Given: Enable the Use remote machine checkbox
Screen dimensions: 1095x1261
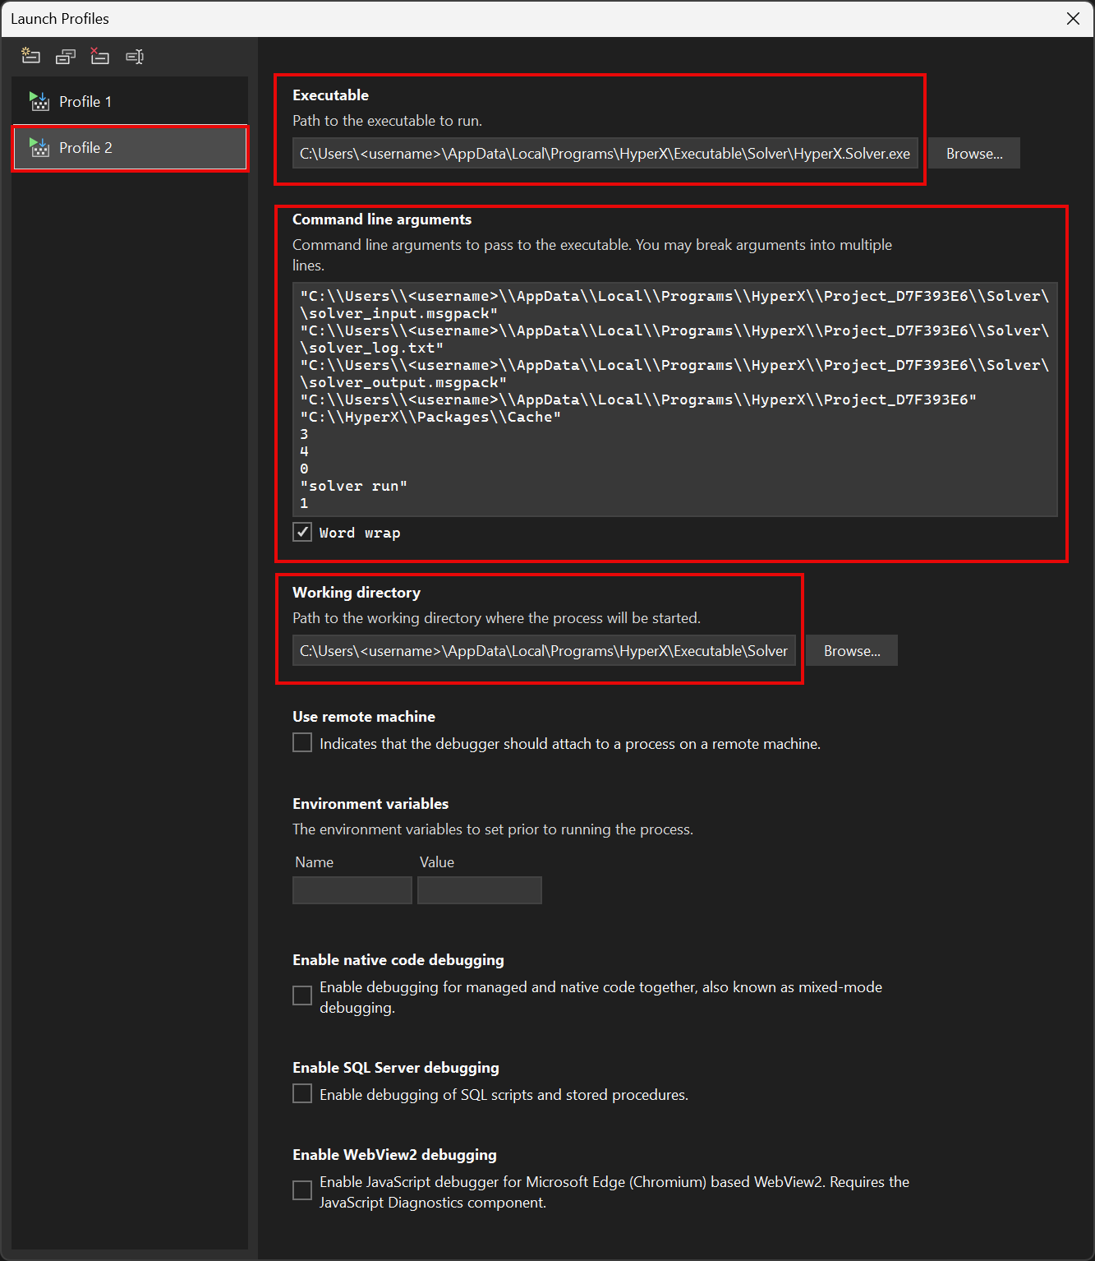Looking at the screenshot, I should pos(302,743).
